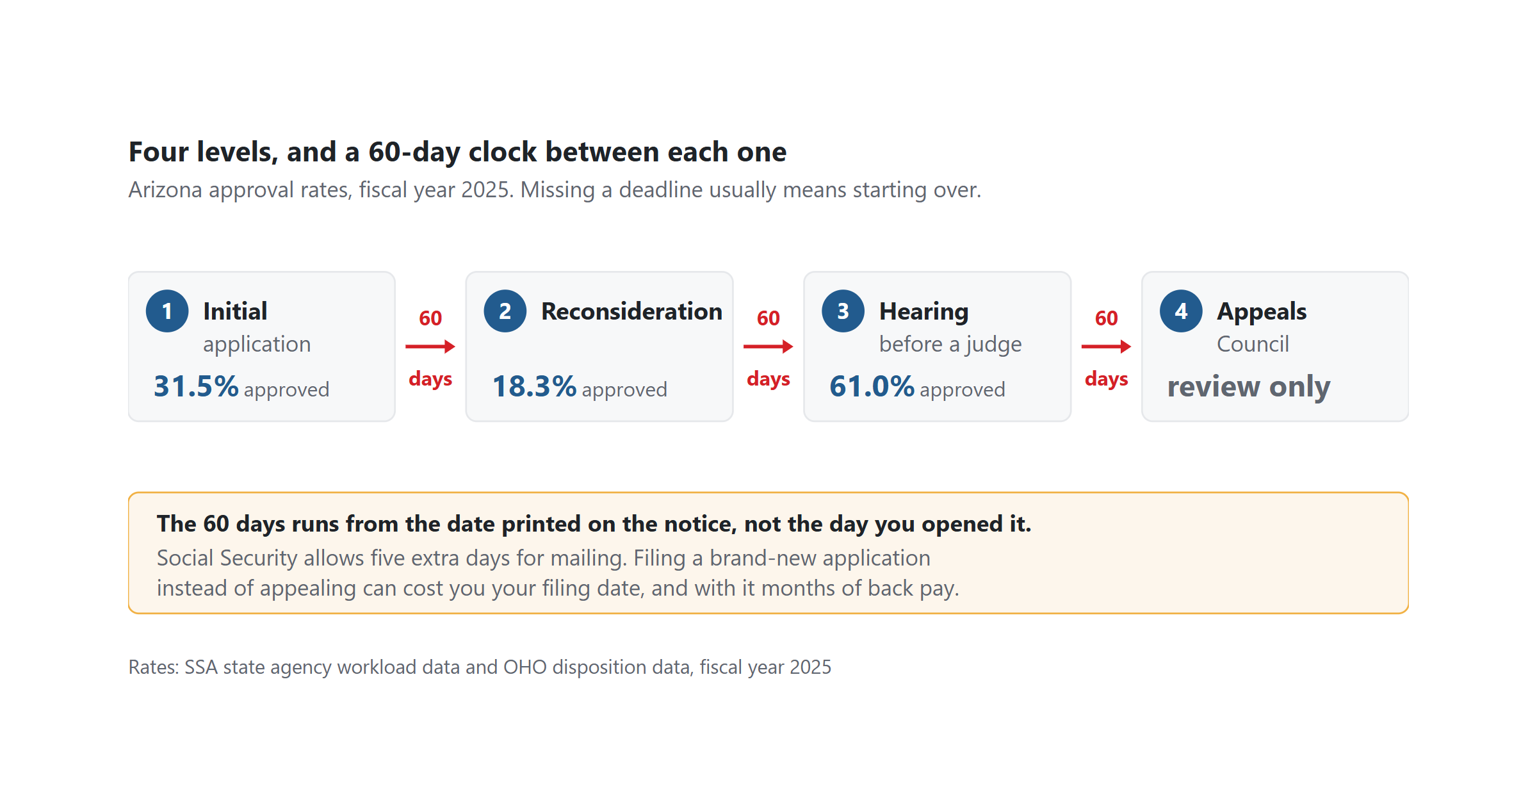This screenshot has height=807, width=1537.
Task: Click the step 4 numbered circle
Action: (x=1181, y=311)
